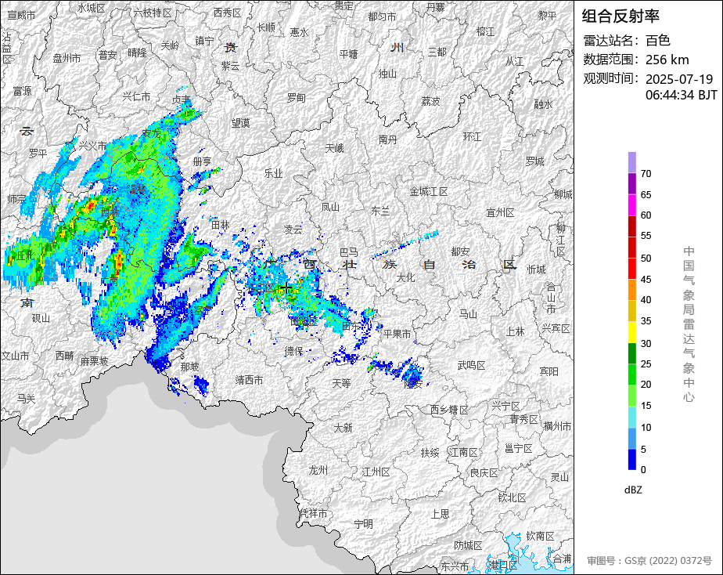
Task: Click the 大新 map label
Action: pyautogui.click(x=343, y=428)
